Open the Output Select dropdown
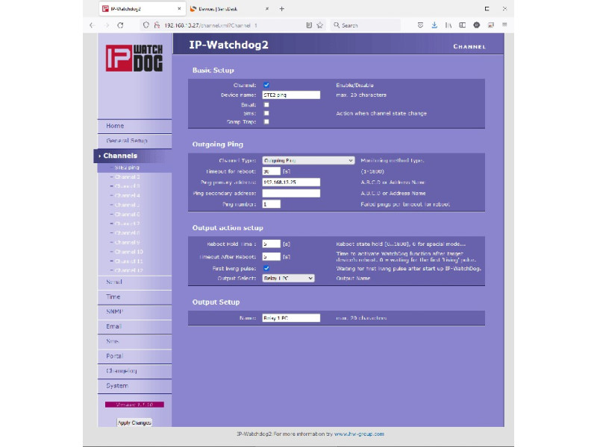This screenshot has height=447, width=597. point(288,278)
